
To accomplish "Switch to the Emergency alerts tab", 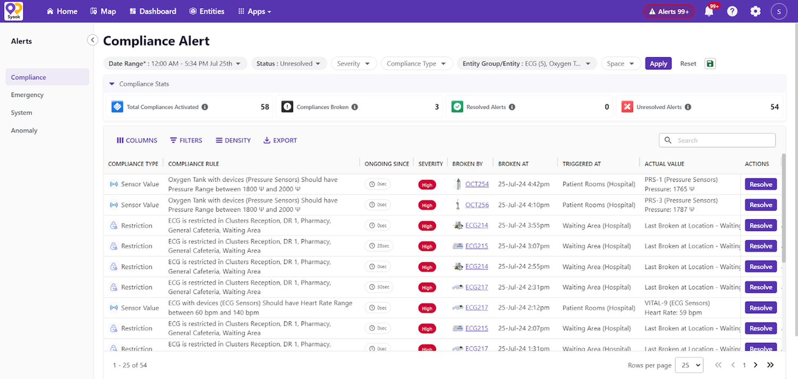I will coord(27,95).
